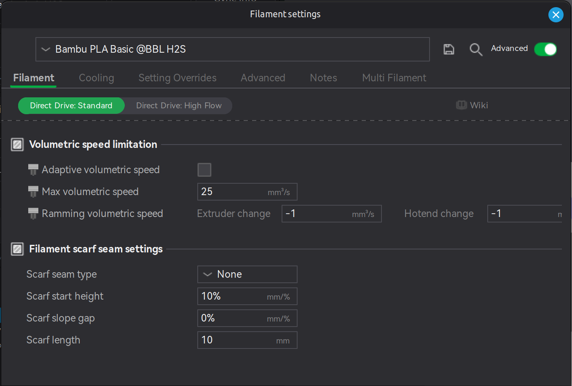Open the settings search magnifier
The height and width of the screenshot is (386, 572).
(476, 49)
